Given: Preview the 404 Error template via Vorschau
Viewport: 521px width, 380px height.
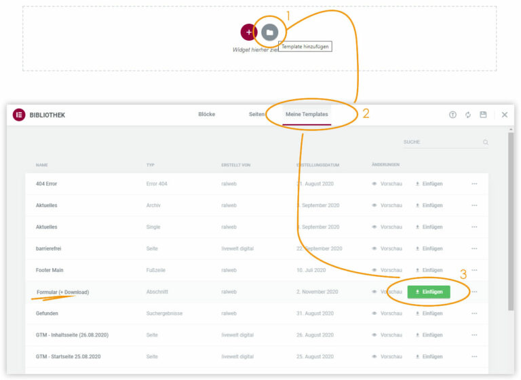Looking at the screenshot, I should tap(387, 184).
